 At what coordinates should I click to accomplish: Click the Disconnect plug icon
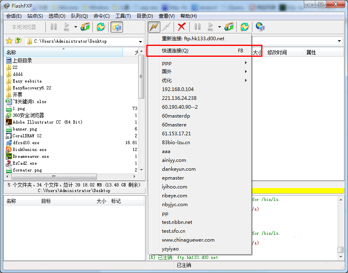click(x=166, y=27)
